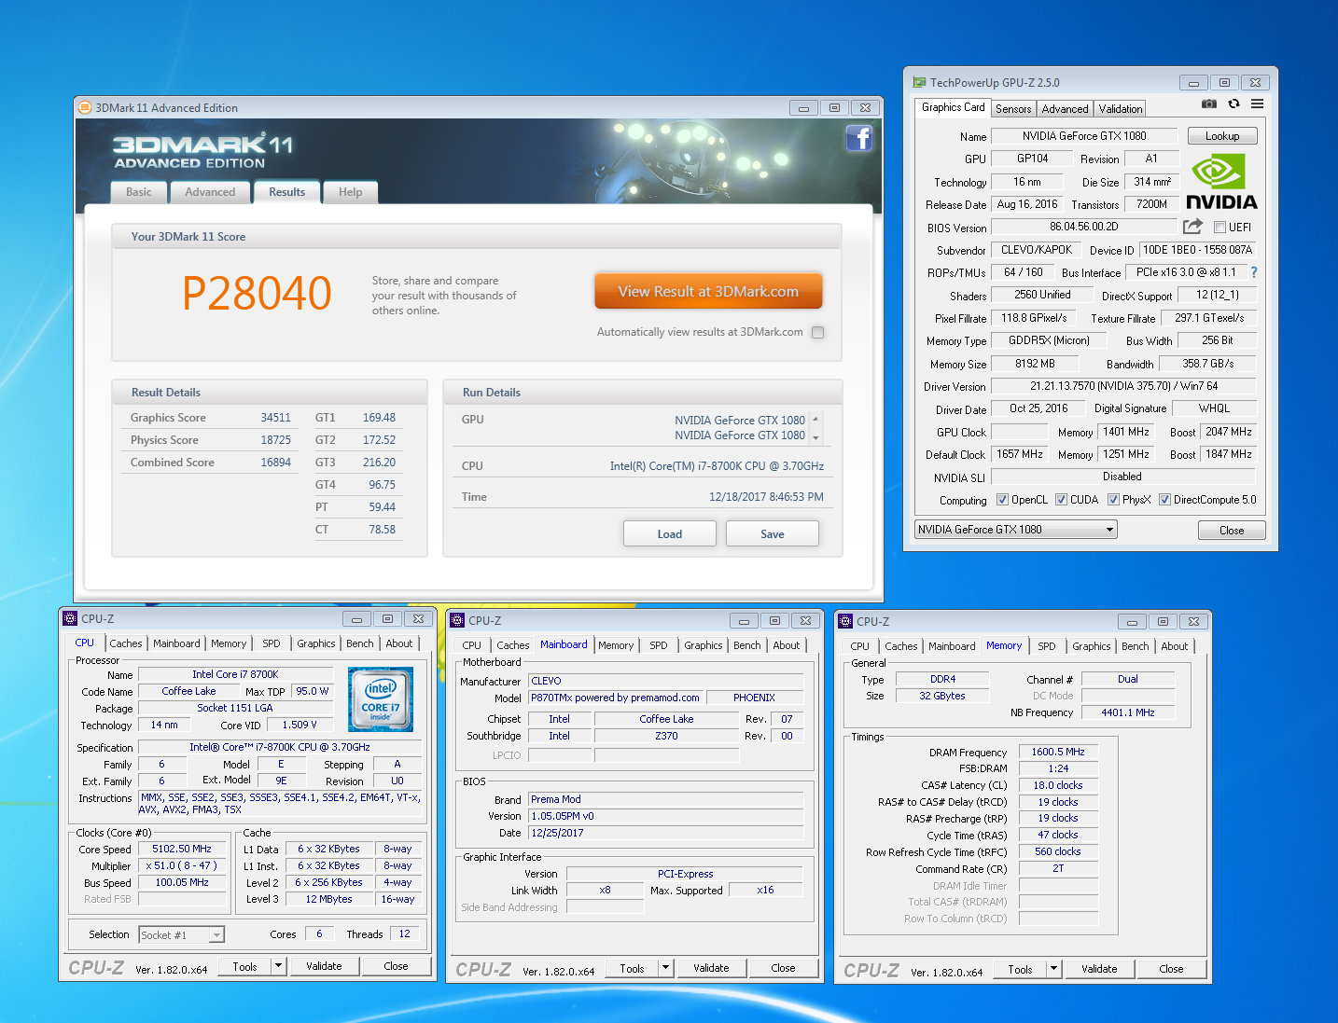Image resolution: width=1338 pixels, height=1023 pixels.
Task: Open the Validation tab in GPU-Z
Action: 1121,109
